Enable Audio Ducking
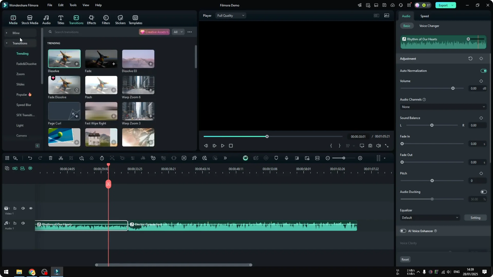 coord(483,192)
